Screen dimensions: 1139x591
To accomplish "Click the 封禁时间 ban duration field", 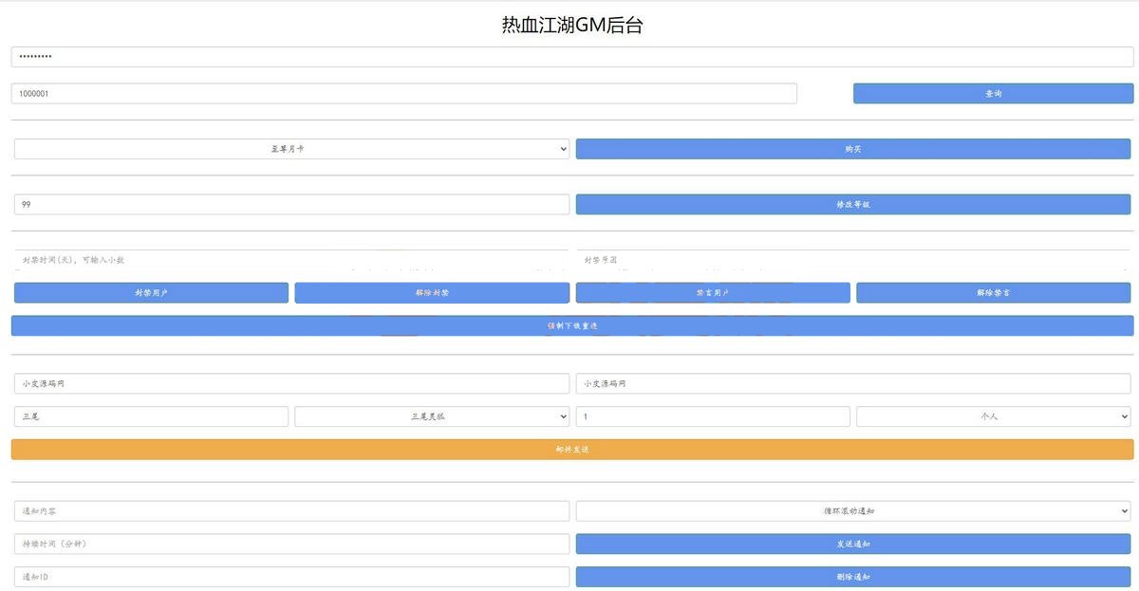I will click(x=291, y=259).
